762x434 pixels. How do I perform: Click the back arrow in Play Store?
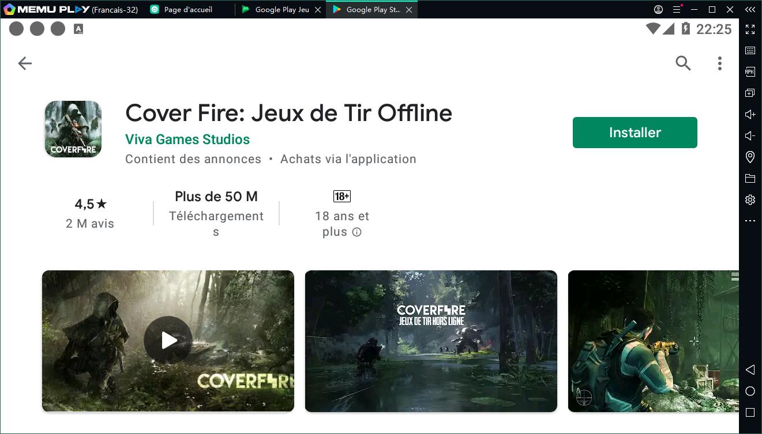pos(25,63)
